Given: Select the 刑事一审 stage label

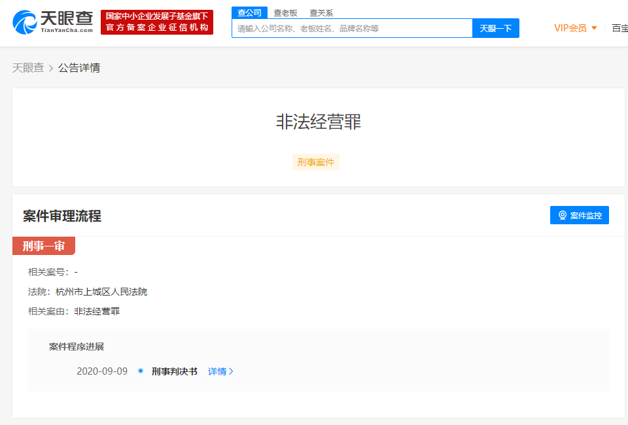Looking at the screenshot, I should point(44,246).
